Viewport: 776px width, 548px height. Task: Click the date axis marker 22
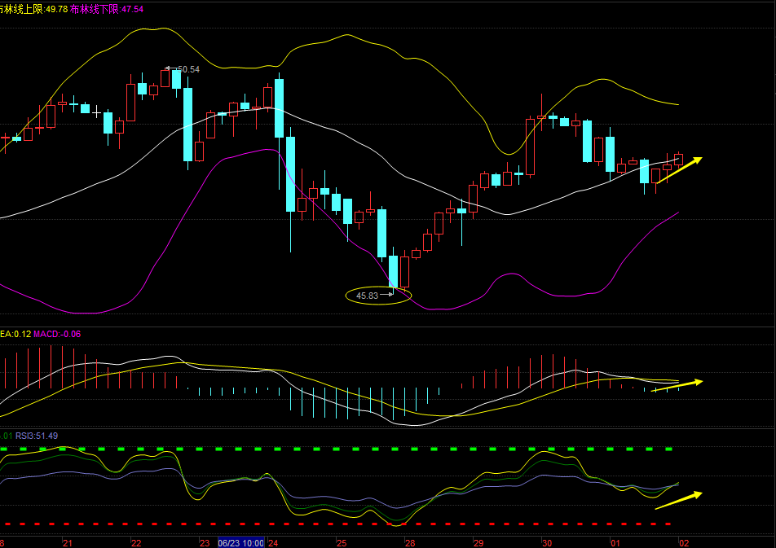pos(136,543)
